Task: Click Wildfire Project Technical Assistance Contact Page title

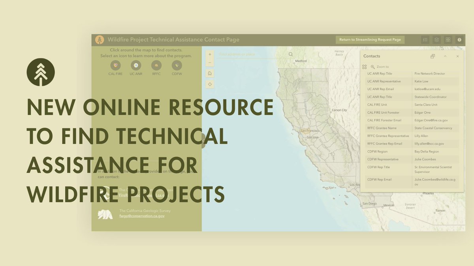Action: pos(173,40)
